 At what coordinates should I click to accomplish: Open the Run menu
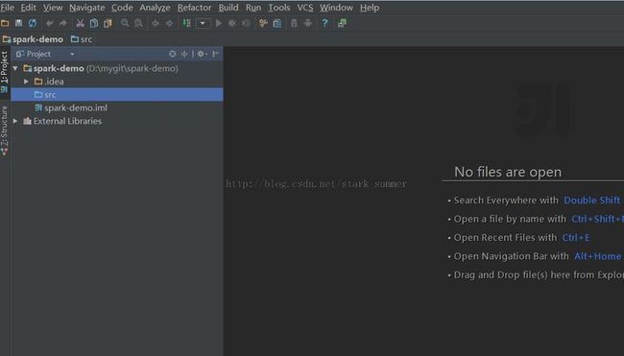(x=253, y=8)
